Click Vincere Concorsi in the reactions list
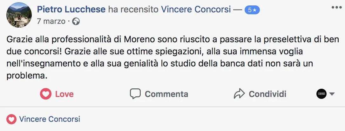 (x=50, y=120)
